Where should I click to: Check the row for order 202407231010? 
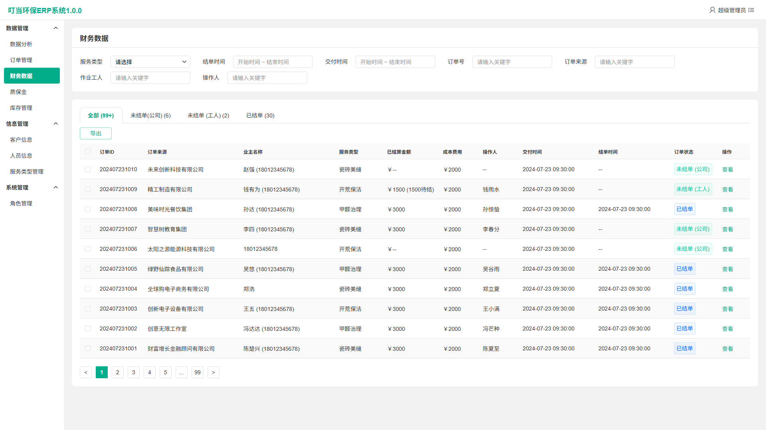tap(88, 169)
